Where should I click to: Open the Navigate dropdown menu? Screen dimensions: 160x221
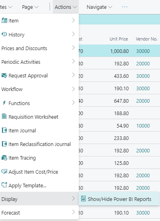pyautogui.click(x=99, y=7)
